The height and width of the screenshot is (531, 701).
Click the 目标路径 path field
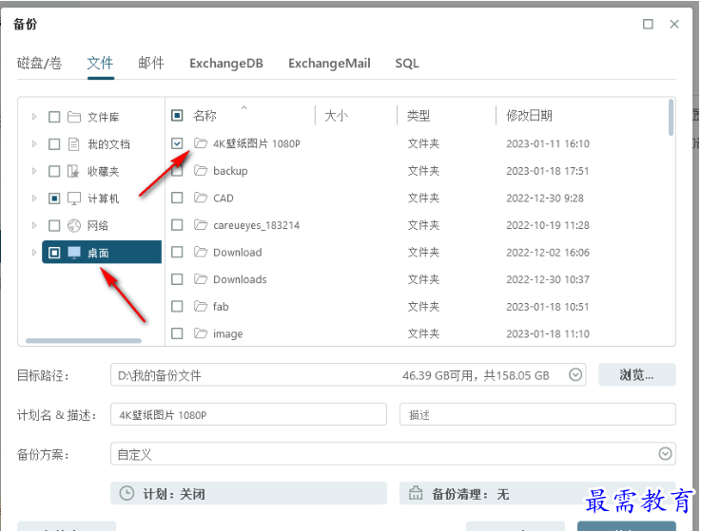[348, 374]
